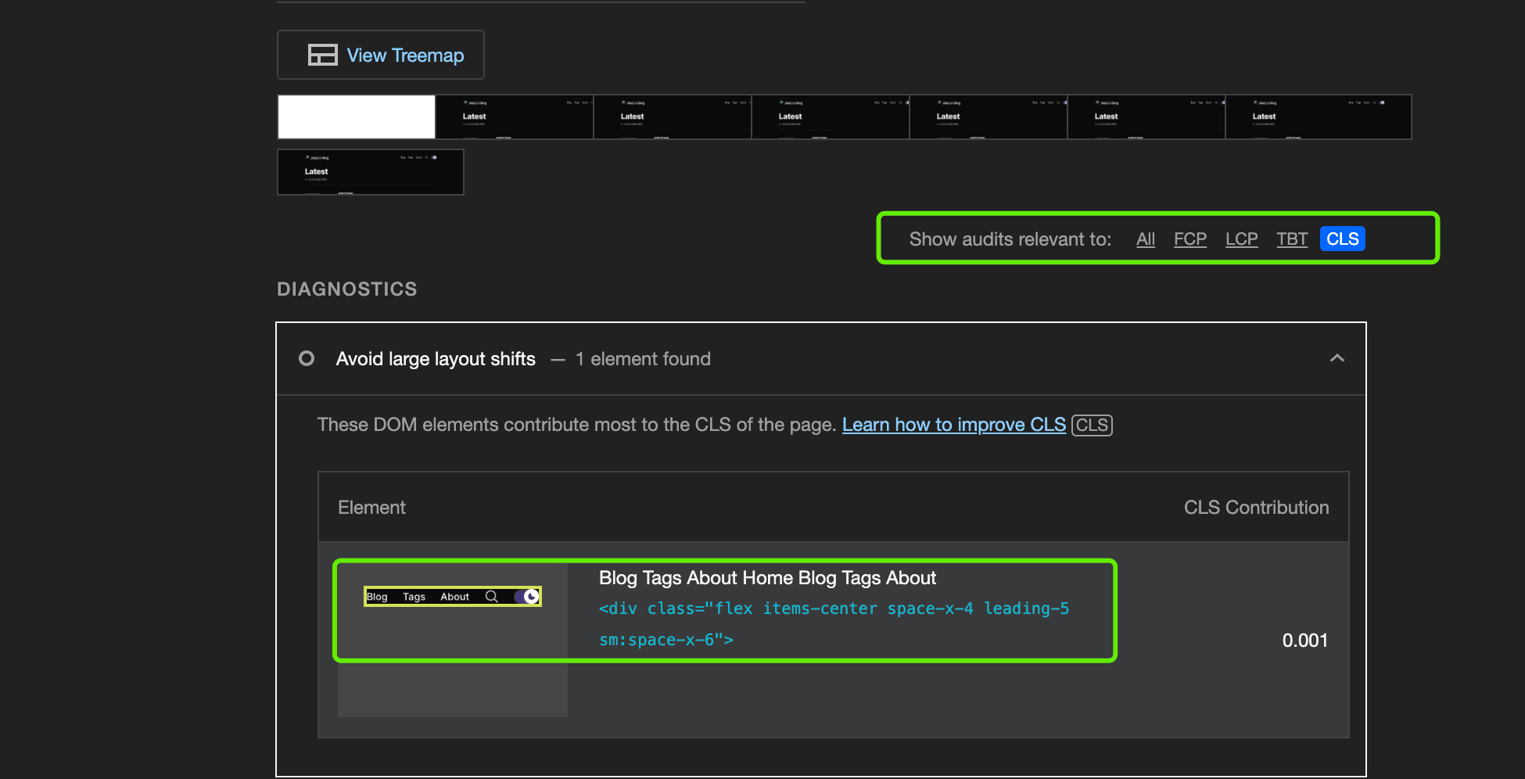1525x779 pixels.
Task: Filter audits by TBT
Action: (1291, 239)
